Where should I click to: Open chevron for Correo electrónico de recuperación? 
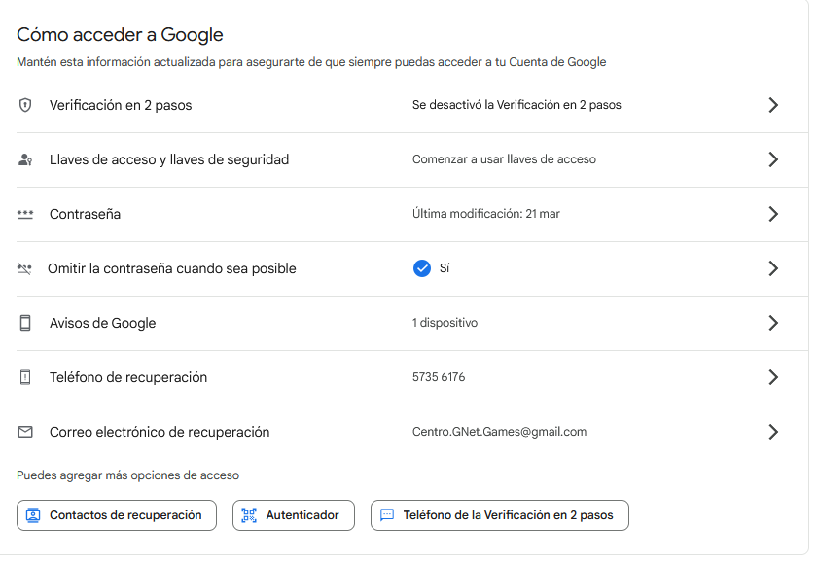tap(773, 432)
